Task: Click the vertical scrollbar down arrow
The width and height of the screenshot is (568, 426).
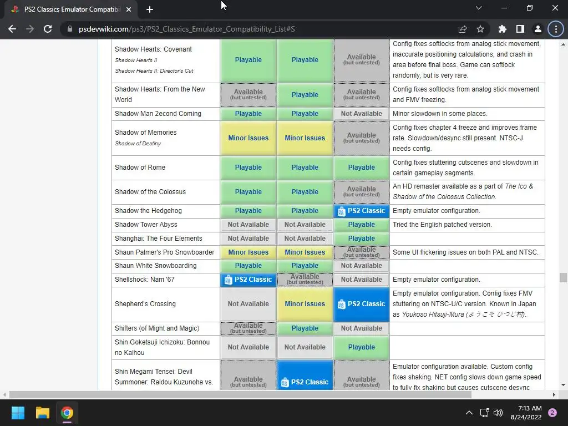Action: pos(563,385)
